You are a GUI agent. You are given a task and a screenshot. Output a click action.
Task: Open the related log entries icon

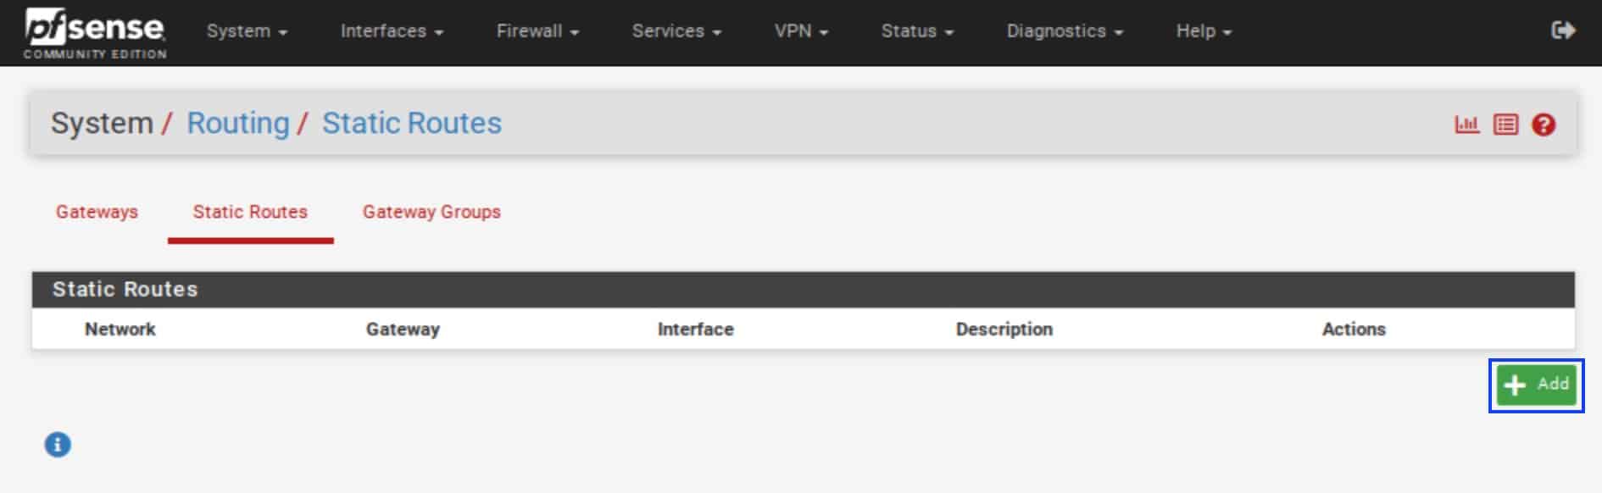[1505, 125]
